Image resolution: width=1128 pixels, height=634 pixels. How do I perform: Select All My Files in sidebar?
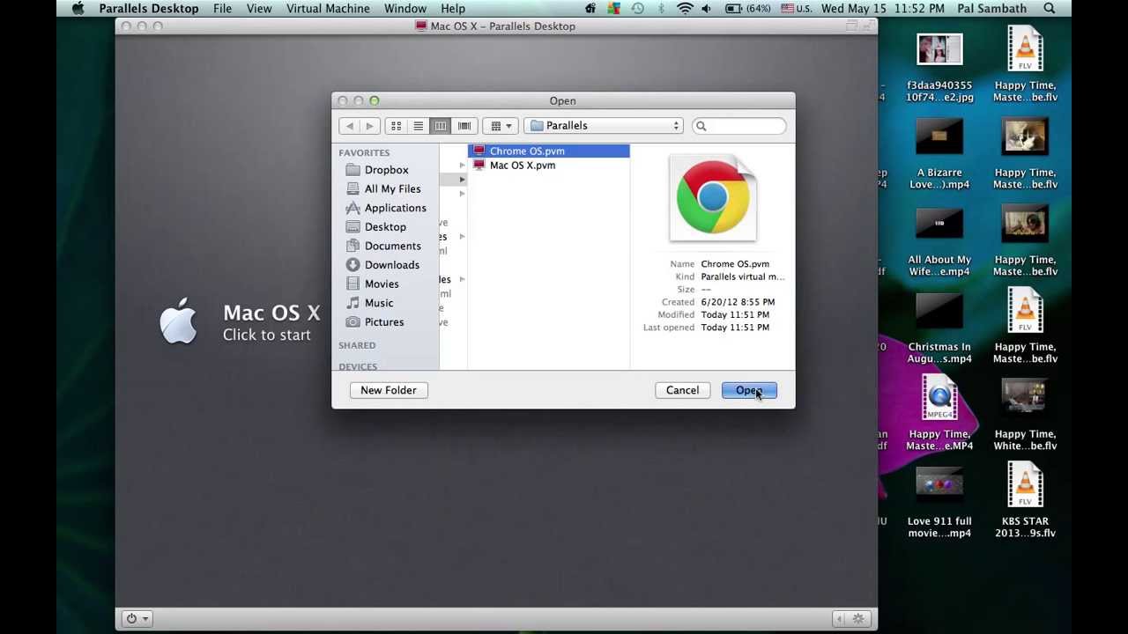tap(392, 188)
